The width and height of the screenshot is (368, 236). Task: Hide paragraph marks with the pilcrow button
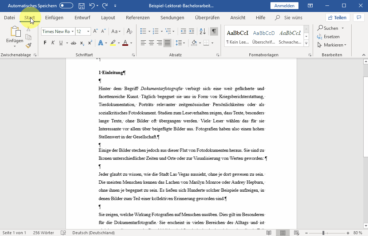pyautogui.click(x=214, y=31)
